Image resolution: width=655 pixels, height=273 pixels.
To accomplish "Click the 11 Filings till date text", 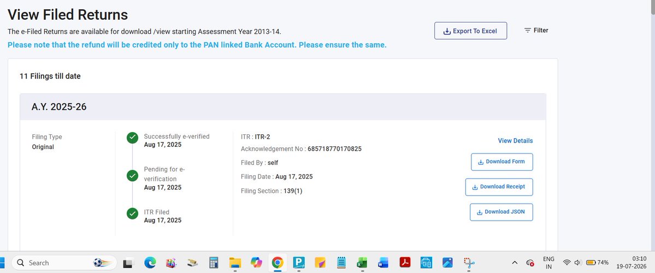I will click(50, 76).
